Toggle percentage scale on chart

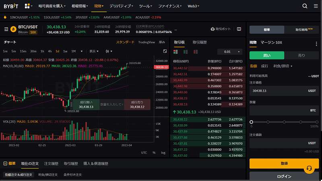154,152
